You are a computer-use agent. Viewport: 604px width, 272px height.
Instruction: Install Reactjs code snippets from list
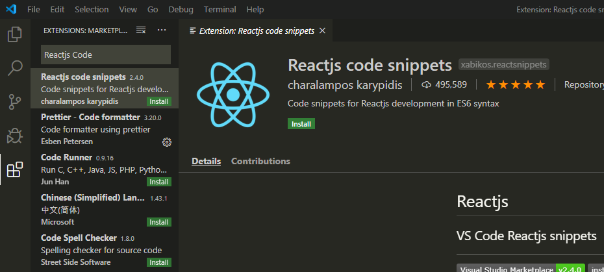pos(158,101)
